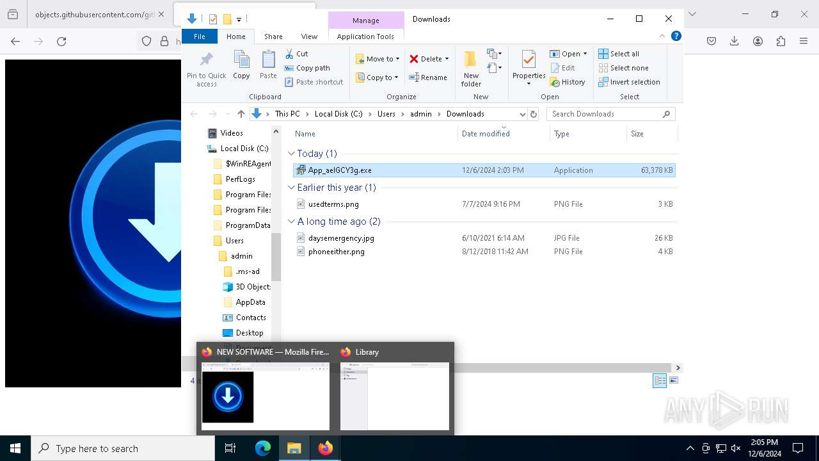Click the ribbon Copy icon
Screen dimensions: 819x461
click(241, 65)
